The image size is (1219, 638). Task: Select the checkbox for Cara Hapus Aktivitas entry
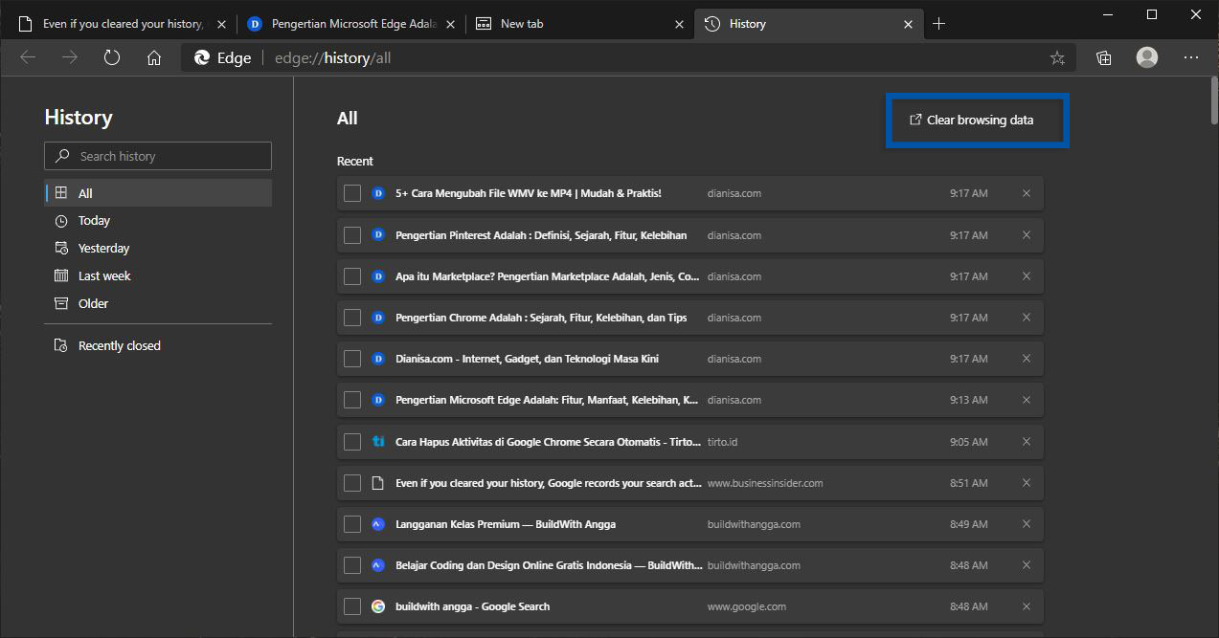pyautogui.click(x=351, y=441)
